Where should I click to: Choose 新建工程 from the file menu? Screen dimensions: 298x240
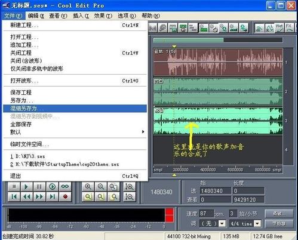click(75, 25)
